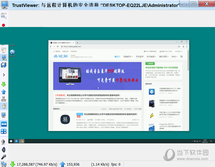
Task: Open the 操作系统 dropdown menu
Action: point(164,57)
